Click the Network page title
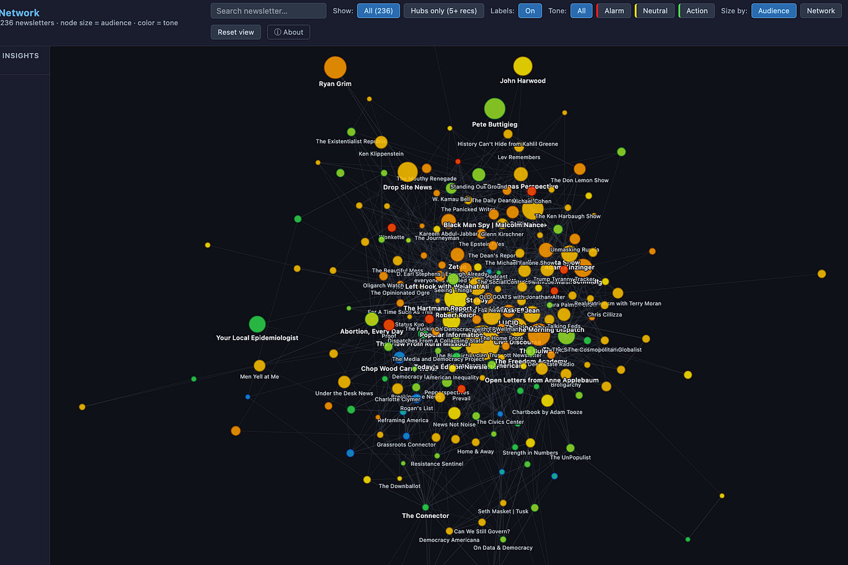This screenshot has width=848, height=565. coord(19,13)
